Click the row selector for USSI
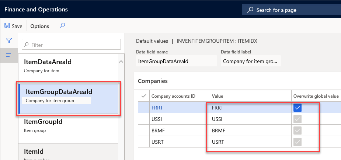The height and width of the screenshot is (160, 341). [x=144, y=119]
